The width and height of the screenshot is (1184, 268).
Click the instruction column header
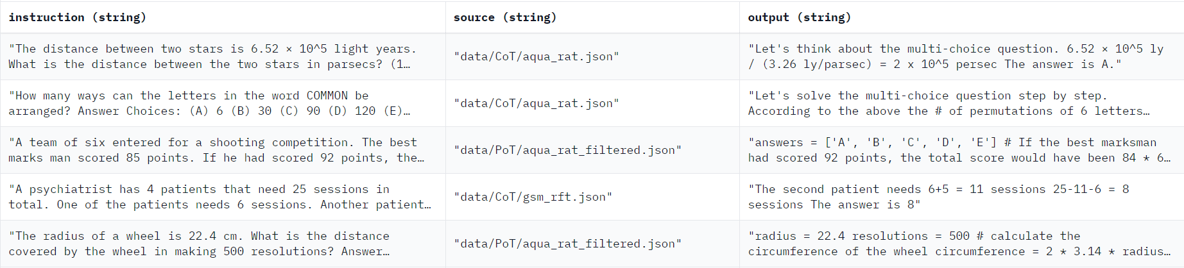point(77,17)
